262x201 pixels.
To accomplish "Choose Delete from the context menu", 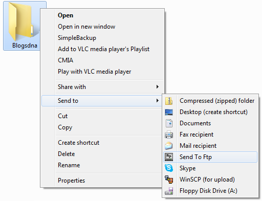I will coord(102,154).
